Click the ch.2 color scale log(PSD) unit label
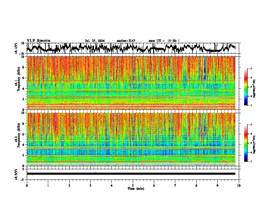The height and width of the screenshot is (208, 269). 254,144
